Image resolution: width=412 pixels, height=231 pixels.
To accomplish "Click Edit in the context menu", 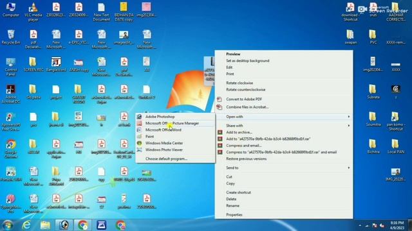I will (x=229, y=67).
